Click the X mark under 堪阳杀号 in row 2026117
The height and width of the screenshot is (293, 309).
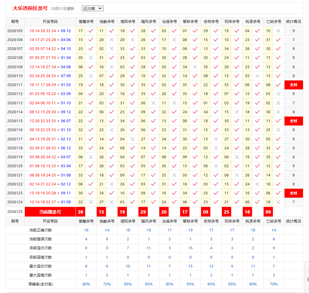pos(132,139)
